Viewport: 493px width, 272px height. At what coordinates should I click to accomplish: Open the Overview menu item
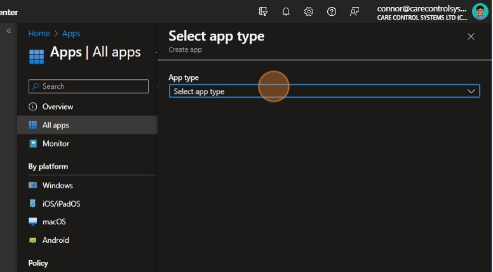tap(57, 107)
